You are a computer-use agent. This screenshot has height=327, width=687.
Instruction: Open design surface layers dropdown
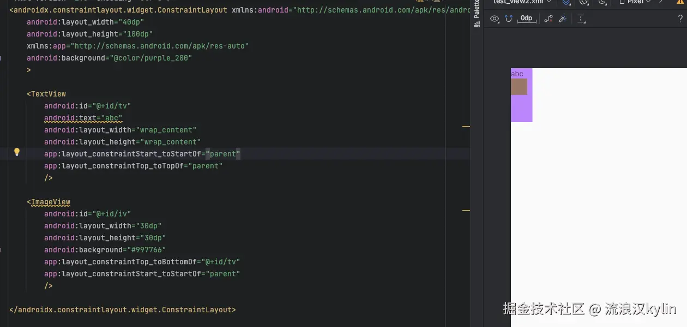coord(567,2)
